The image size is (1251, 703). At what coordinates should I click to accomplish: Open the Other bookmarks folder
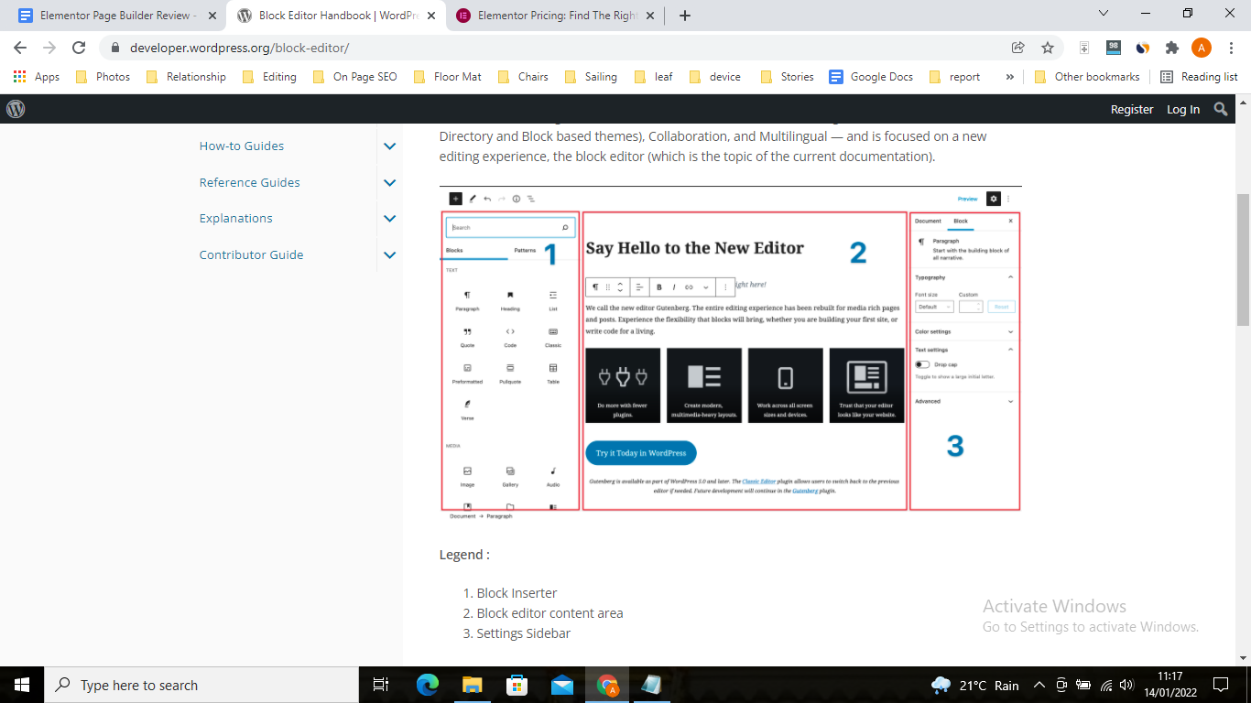coord(1087,77)
